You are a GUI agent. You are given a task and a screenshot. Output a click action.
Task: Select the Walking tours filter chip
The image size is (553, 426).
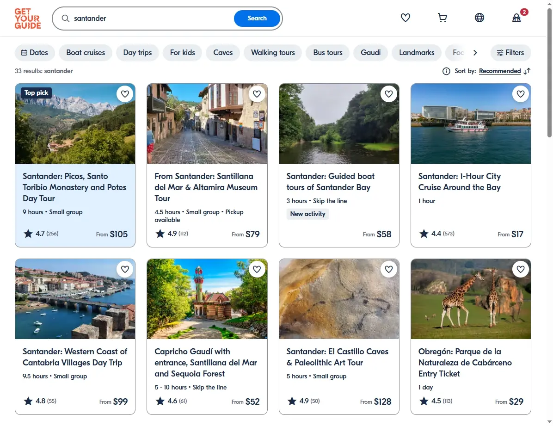click(x=273, y=53)
